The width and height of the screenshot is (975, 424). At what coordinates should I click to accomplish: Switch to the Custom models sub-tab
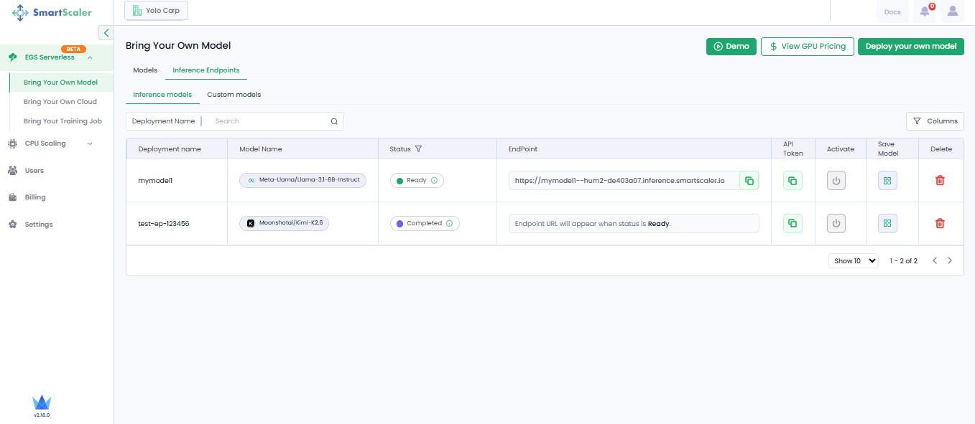coord(234,95)
